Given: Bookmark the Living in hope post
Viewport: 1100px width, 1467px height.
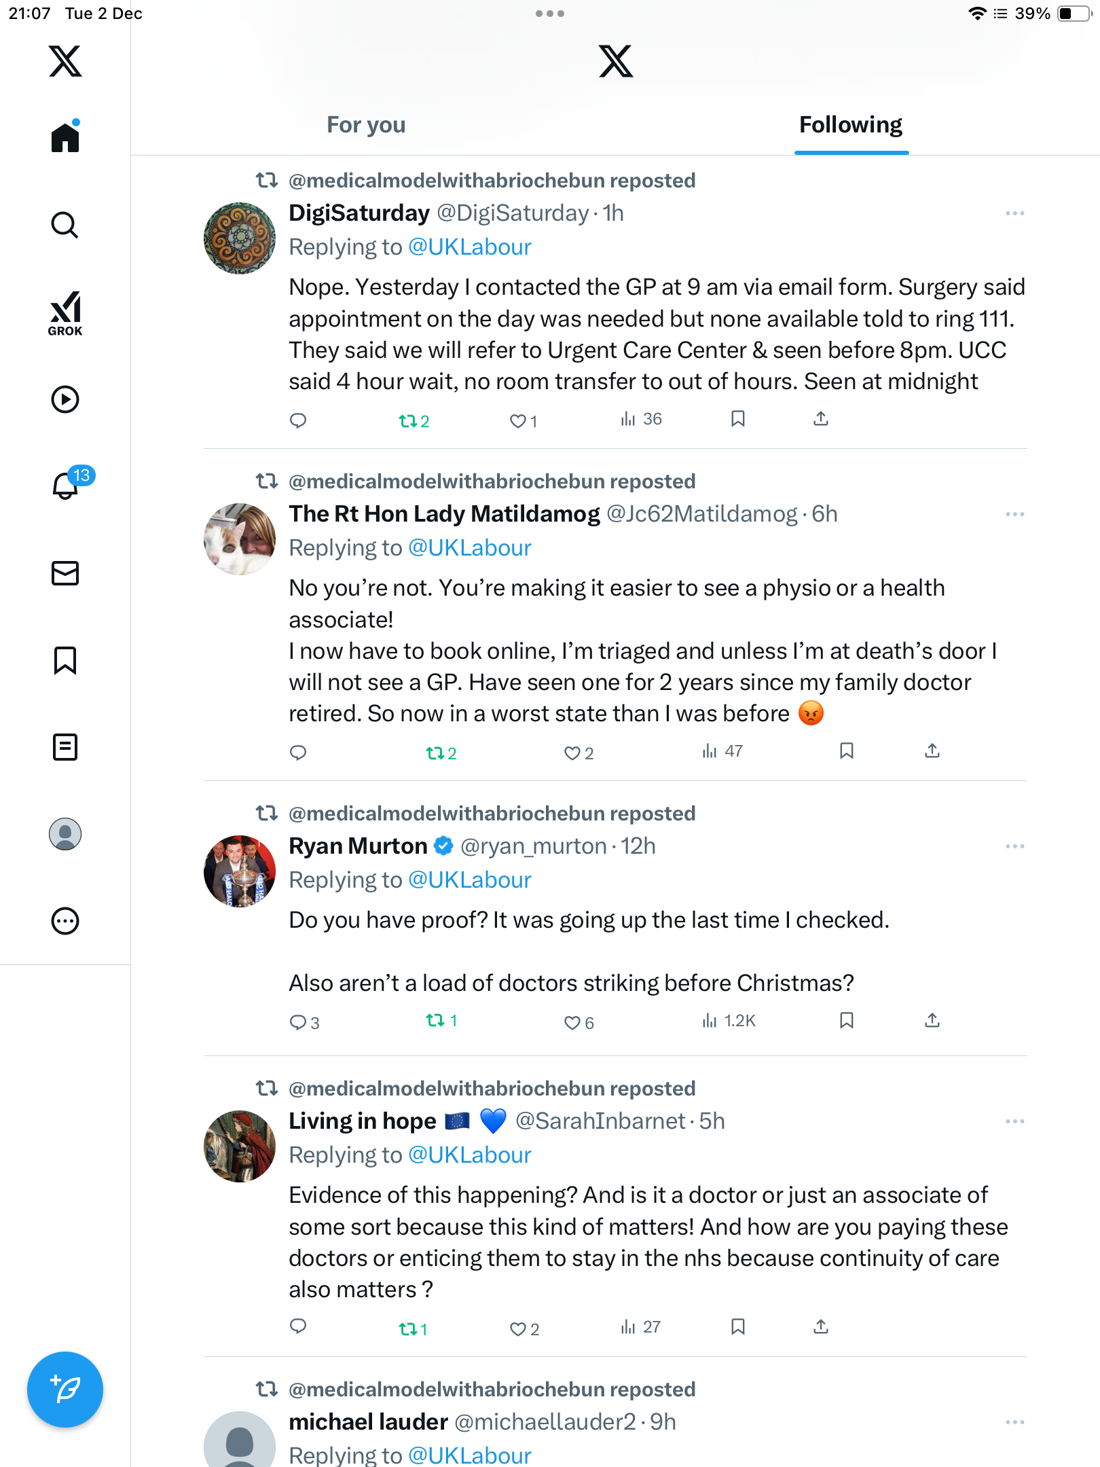Looking at the screenshot, I should (738, 1326).
